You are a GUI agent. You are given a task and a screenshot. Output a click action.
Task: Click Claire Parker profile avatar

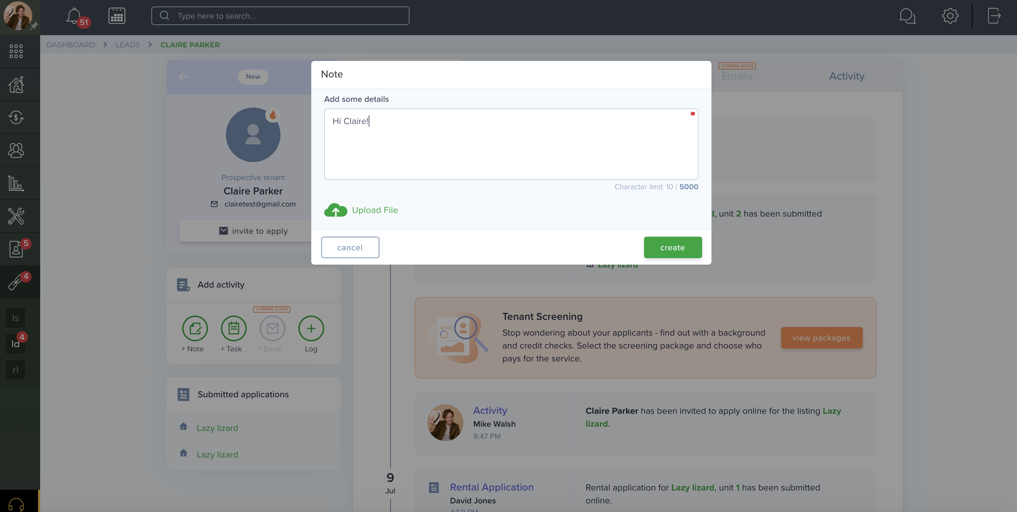(x=253, y=135)
